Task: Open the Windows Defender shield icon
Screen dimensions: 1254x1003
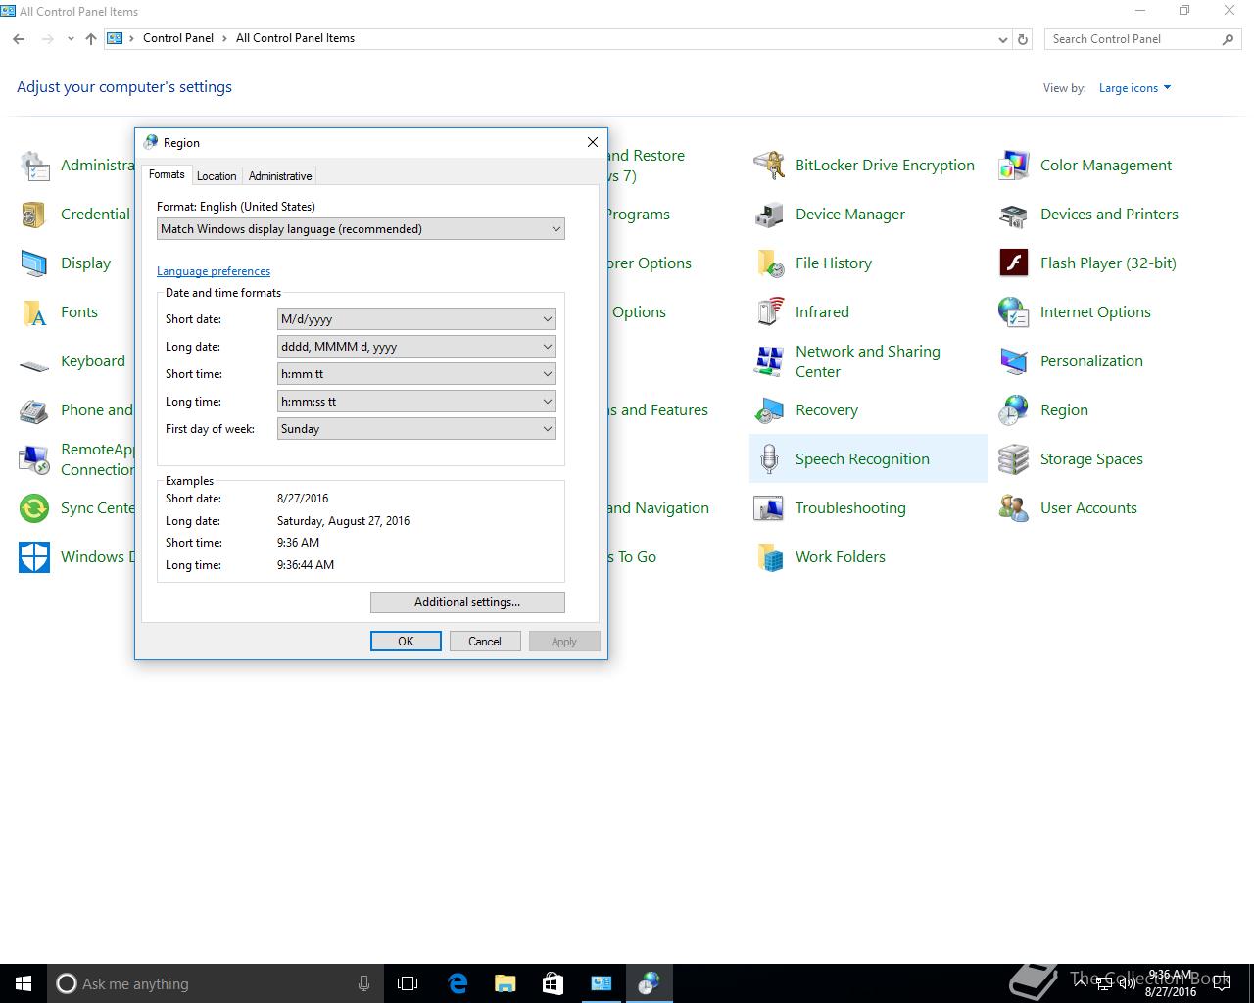Action: [x=34, y=557]
